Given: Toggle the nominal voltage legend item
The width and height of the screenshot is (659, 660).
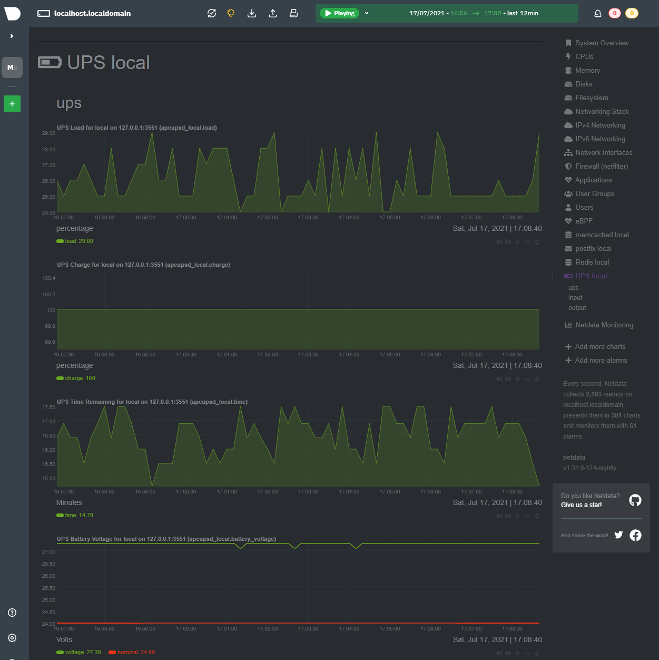Looking at the screenshot, I should (127, 652).
